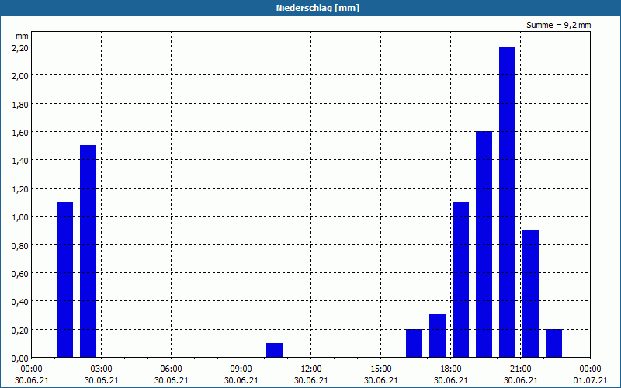The height and width of the screenshot is (388, 621).
Task: Click the 0,60 y-axis label
Action: (20, 274)
